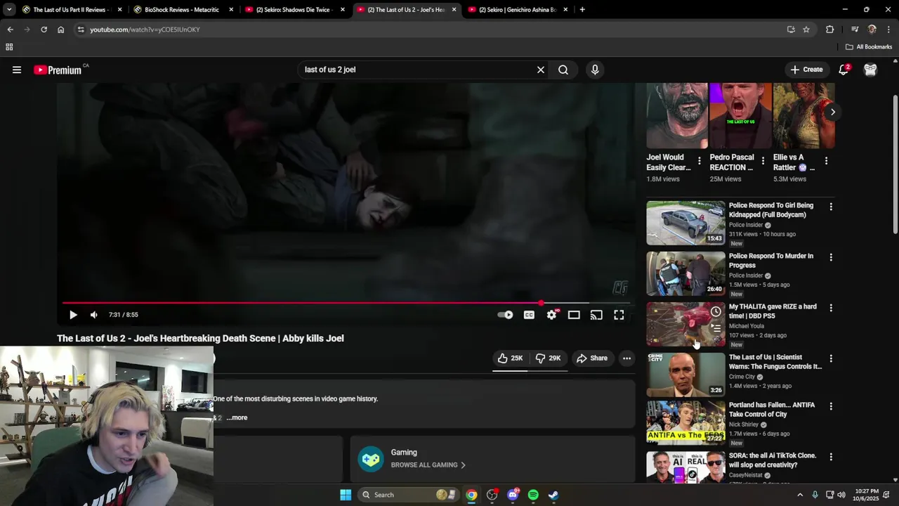This screenshot has width=899, height=506.
Task: Open options for Ellie vs A Rattler short
Action: click(826, 161)
